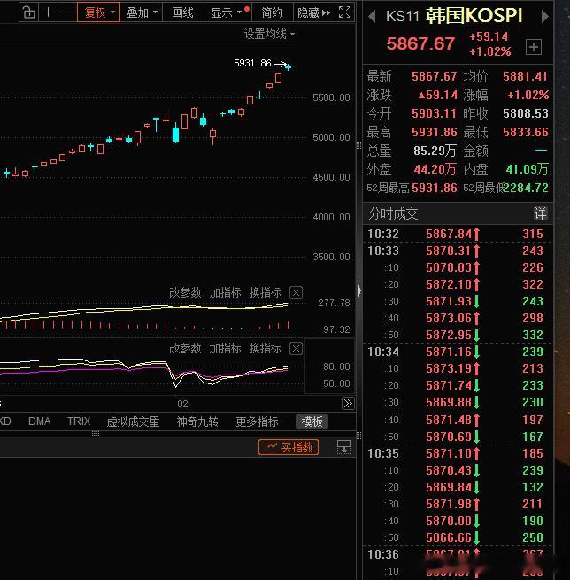This screenshot has width=570, height=580.
Task: Select the 神奇九转 indicator tab
Action: [x=197, y=421]
